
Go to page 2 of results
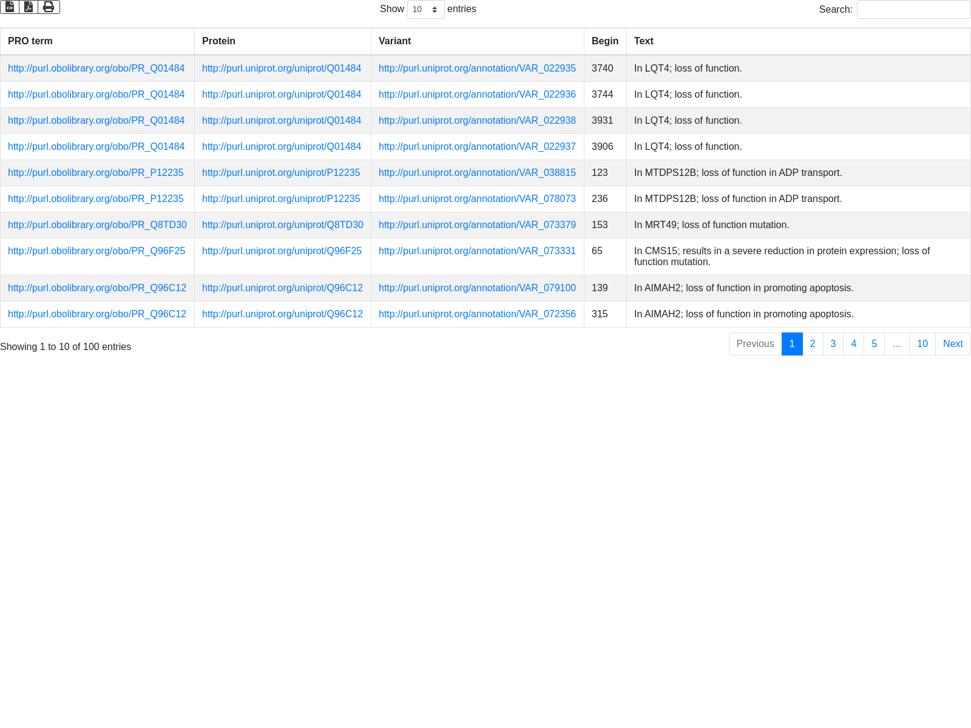click(x=813, y=344)
